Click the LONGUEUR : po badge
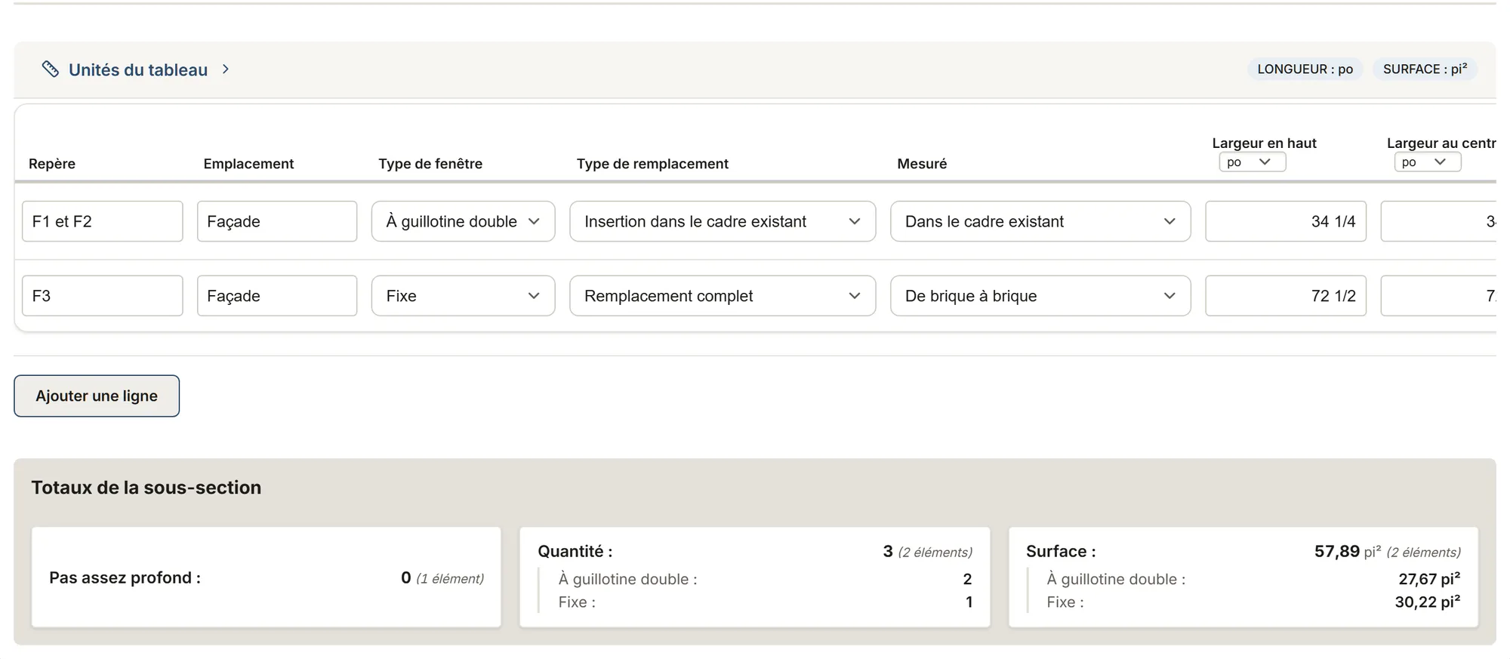 1305,69
